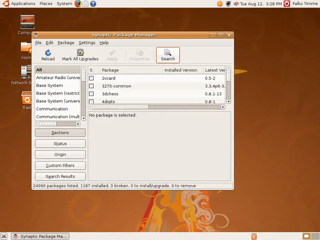Sort by the Package column header

[131, 70]
